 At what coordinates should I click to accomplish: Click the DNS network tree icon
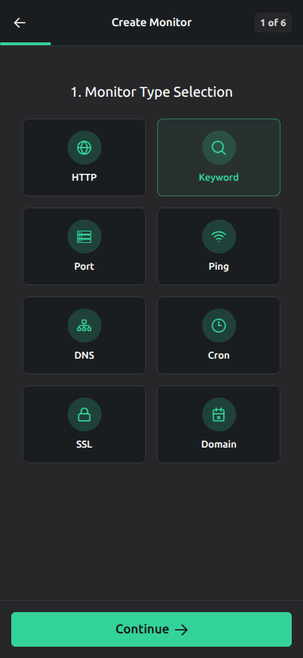85,325
